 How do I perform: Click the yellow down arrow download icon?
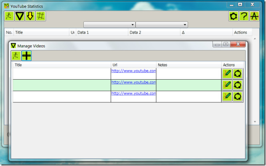tap(30, 16)
